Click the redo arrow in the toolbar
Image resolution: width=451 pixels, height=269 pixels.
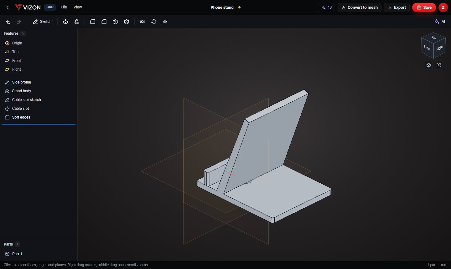tap(19, 22)
